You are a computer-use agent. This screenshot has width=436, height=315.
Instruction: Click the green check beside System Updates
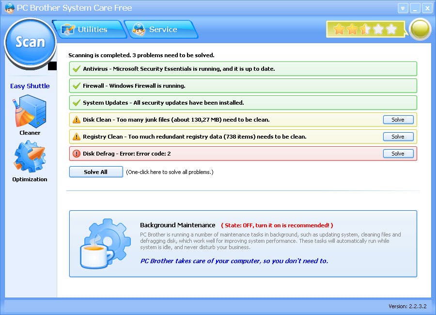[76, 103]
